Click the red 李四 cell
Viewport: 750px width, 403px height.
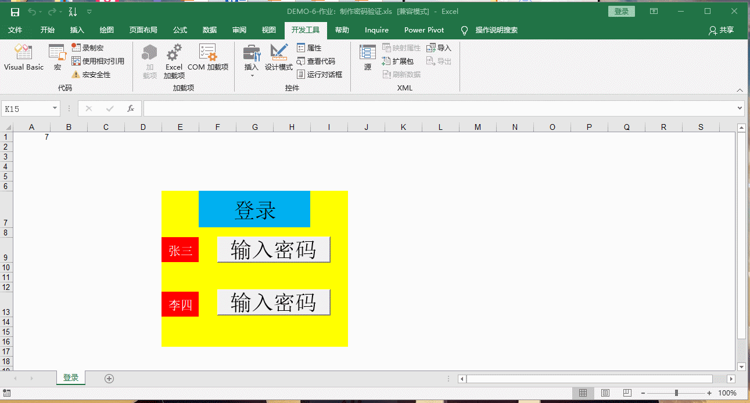180,304
